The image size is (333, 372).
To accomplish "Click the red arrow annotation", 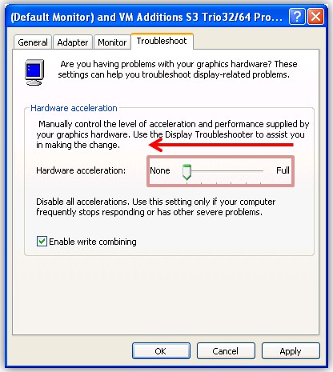I will point(221,145).
